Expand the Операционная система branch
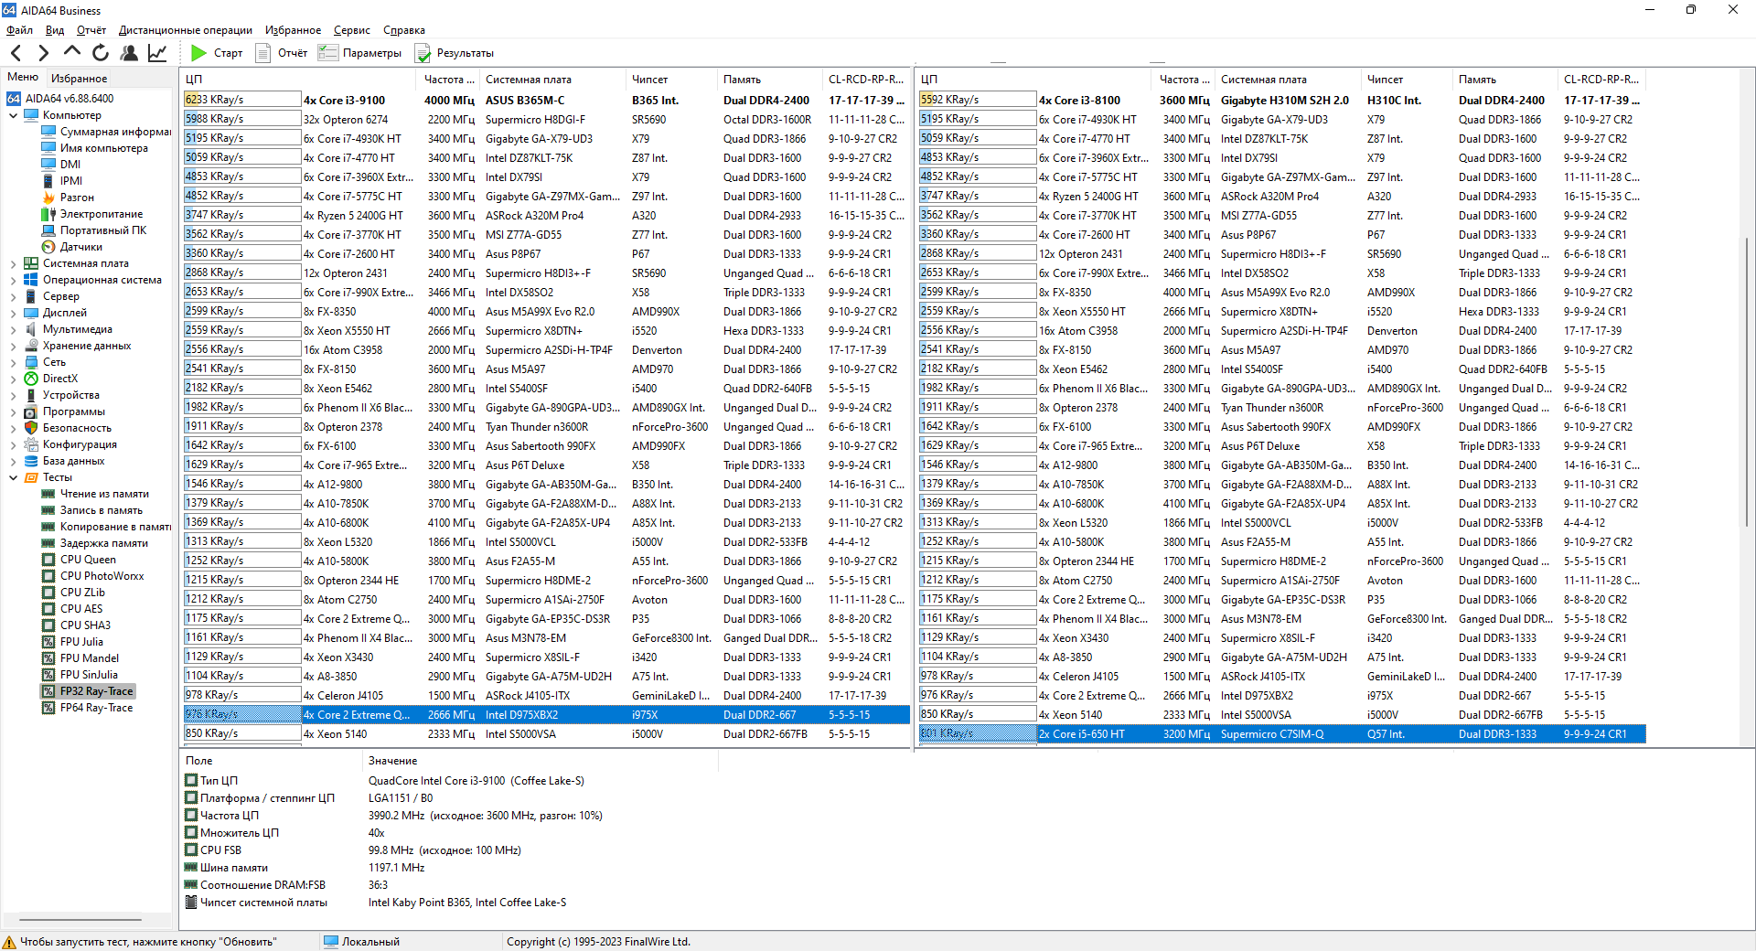Viewport: 1756px width, 951px height. [x=13, y=280]
